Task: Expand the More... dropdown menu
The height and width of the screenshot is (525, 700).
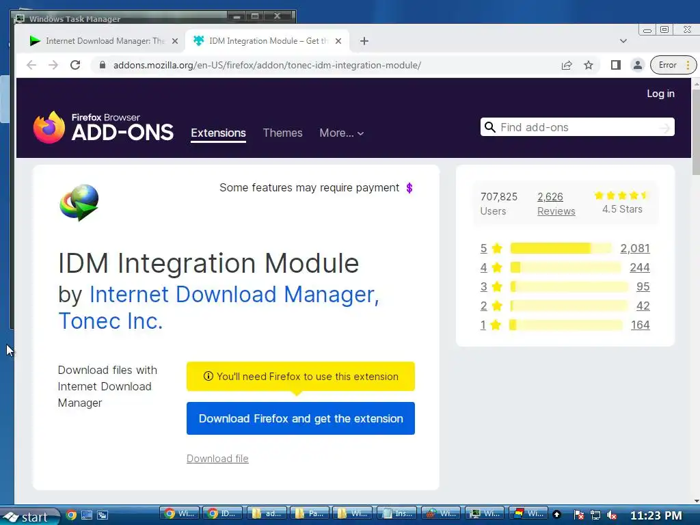Action: pos(342,133)
